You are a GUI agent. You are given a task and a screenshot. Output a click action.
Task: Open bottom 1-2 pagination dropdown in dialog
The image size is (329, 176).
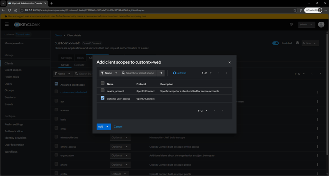point(202,110)
